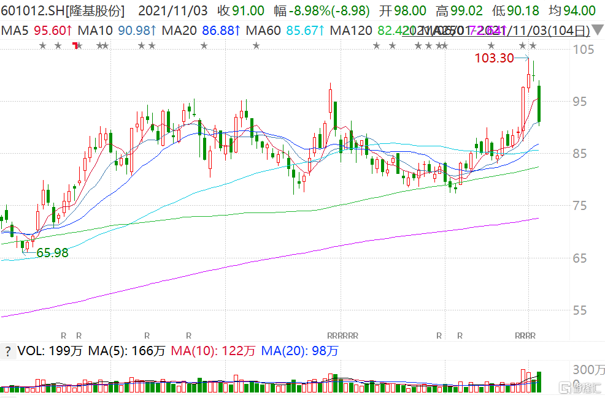Click the volume MA(5): 166万 label
The height and width of the screenshot is (398, 605).
pos(126,351)
